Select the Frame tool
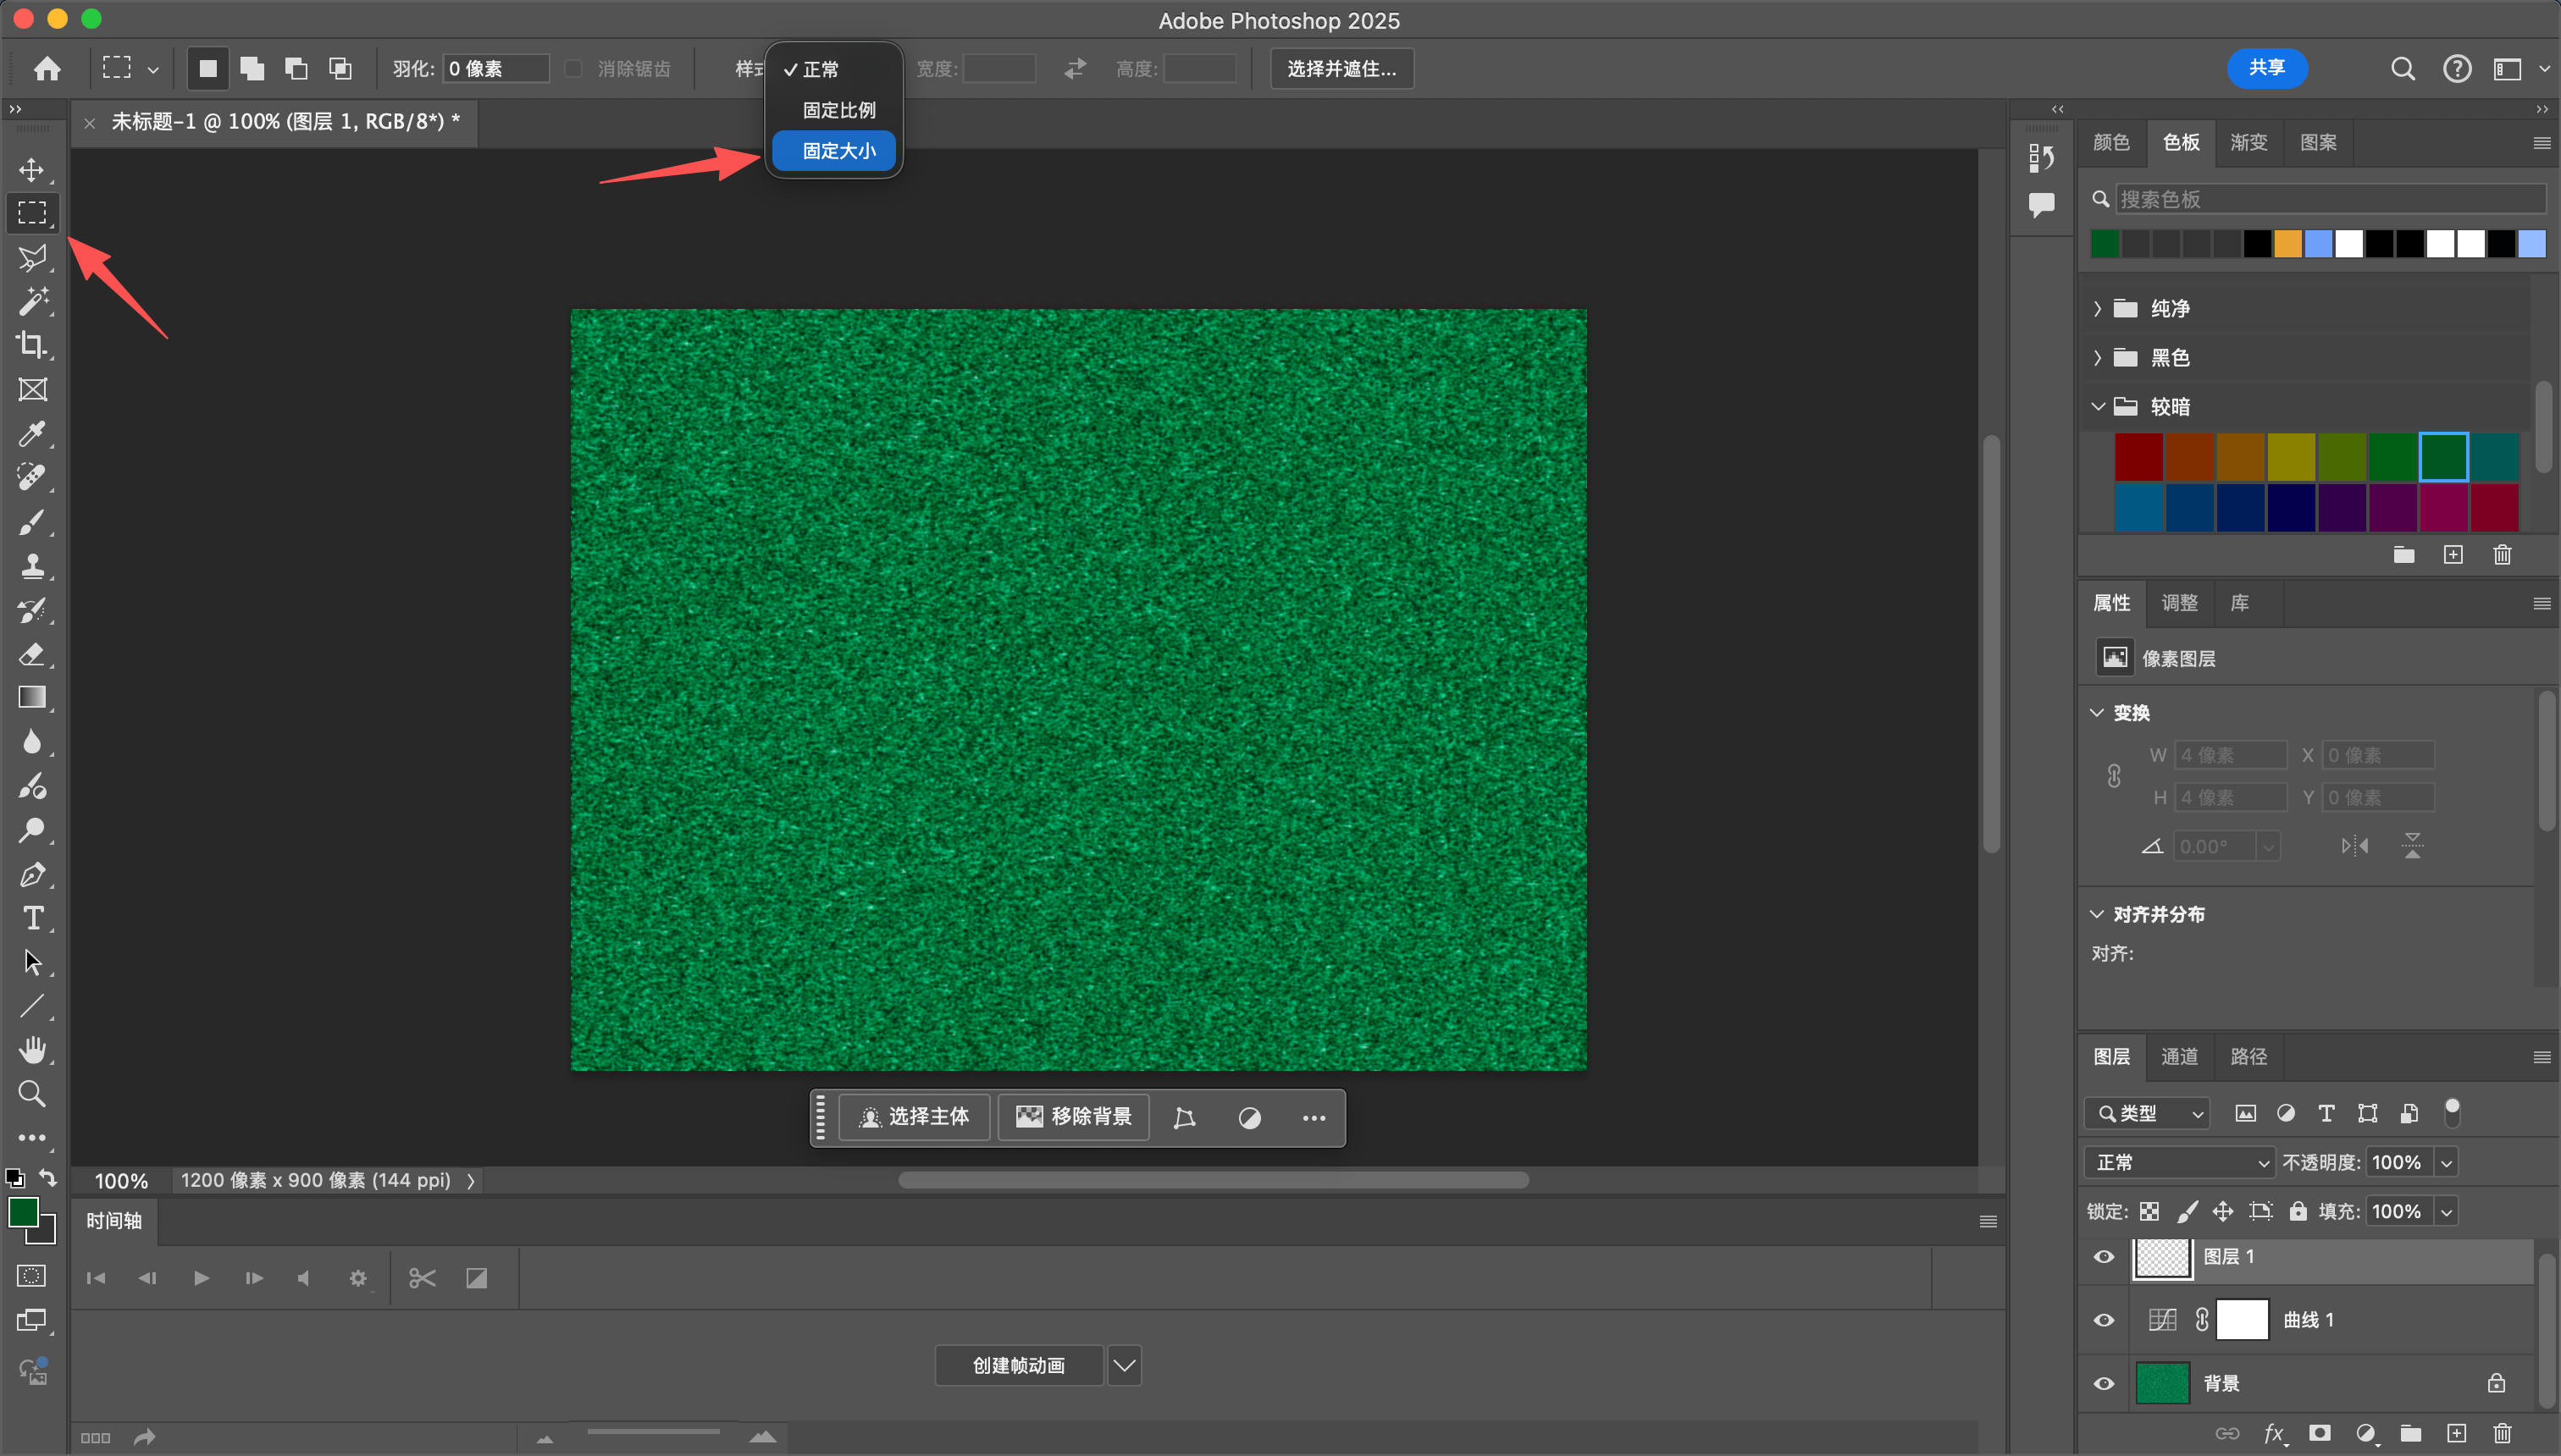 coord(32,389)
